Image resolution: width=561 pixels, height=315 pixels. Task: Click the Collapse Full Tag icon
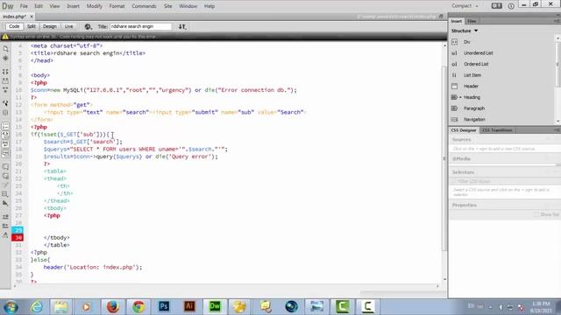click(x=5, y=72)
